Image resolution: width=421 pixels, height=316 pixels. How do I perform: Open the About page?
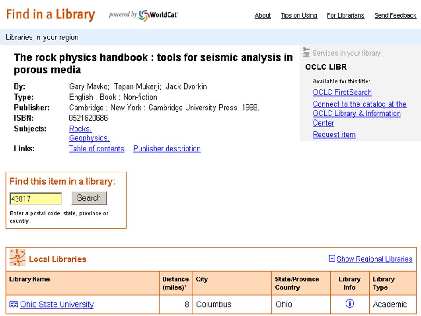pyautogui.click(x=263, y=15)
